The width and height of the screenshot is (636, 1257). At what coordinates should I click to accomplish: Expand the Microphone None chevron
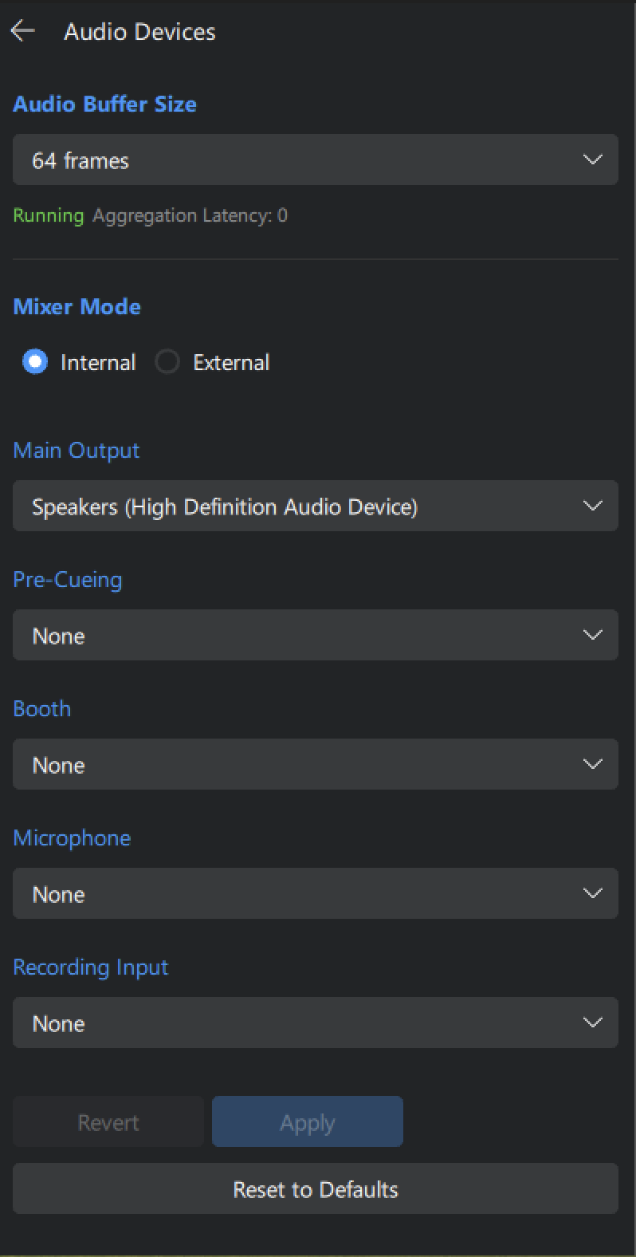coord(592,893)
